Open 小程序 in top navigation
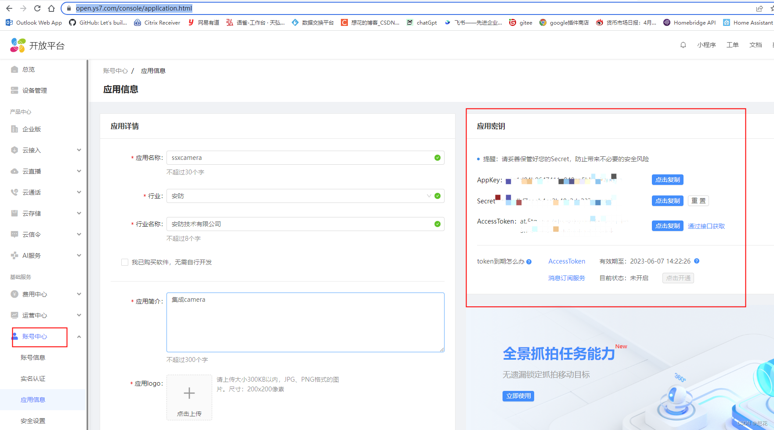Screen dimensions: 774x430 click(x=706, y=45)
